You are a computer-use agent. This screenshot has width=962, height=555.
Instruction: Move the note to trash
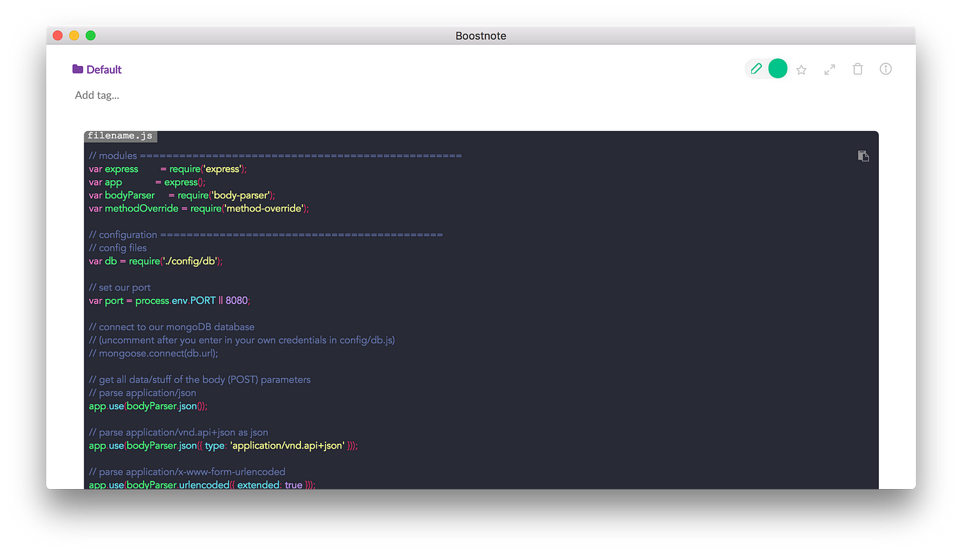click(x=858, y=69)
